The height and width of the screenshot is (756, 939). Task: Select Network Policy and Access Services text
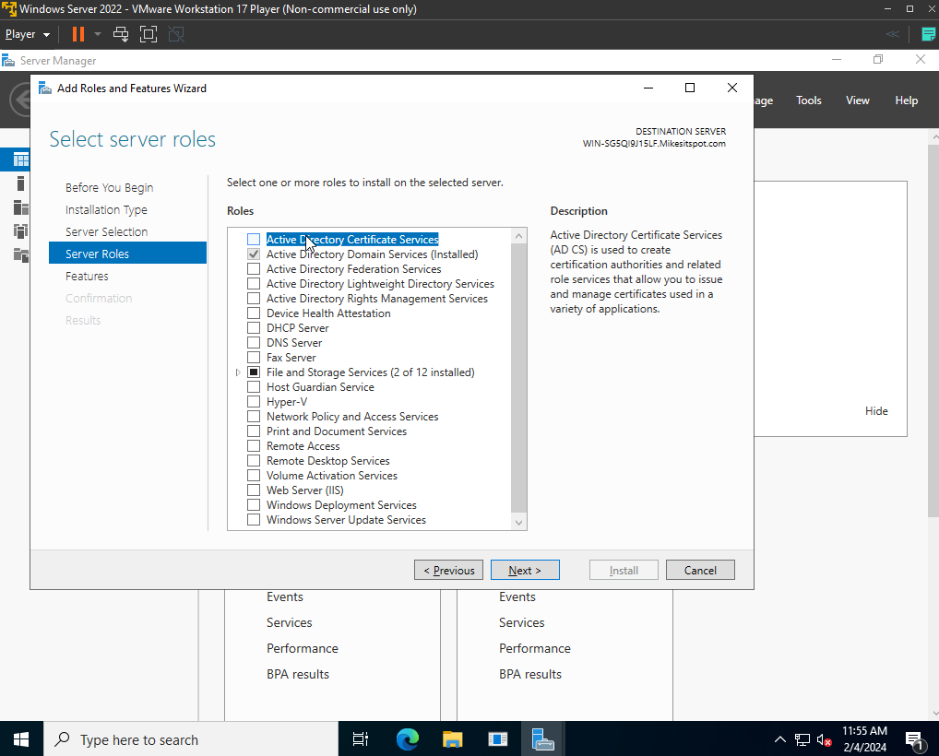click(x=352, y=417)
